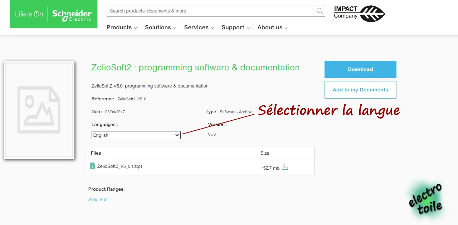Open the Products menu
Image resolution: width=458 pixels, height=225 pixels.
[x=122, y=27]
